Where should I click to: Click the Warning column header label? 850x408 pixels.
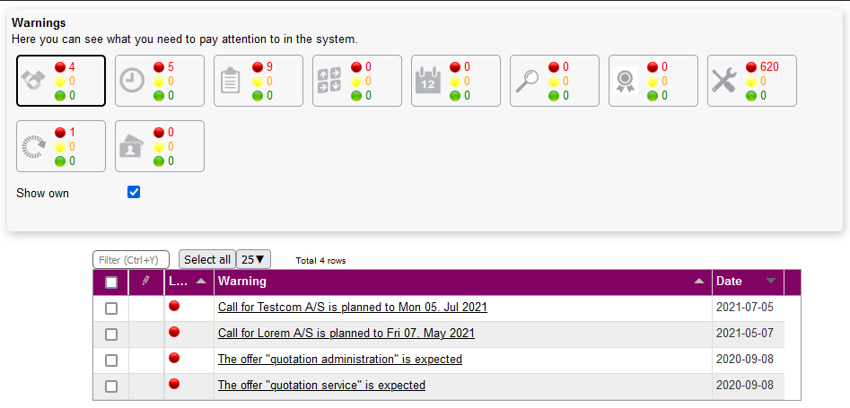pyautogui.click(x=242, y=282)
